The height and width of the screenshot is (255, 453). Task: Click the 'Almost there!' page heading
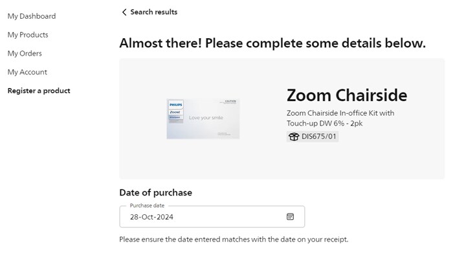click(x=272, y=43)
